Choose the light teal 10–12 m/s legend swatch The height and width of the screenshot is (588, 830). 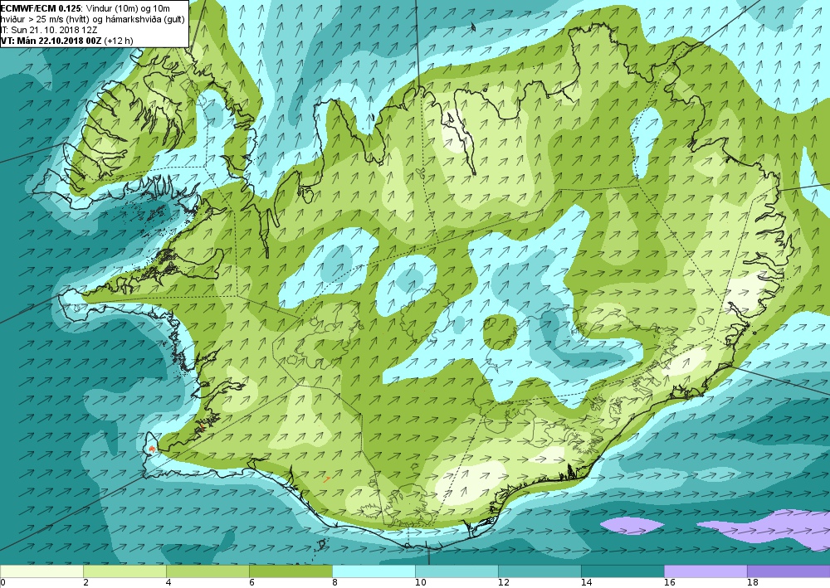pos(456,571)
